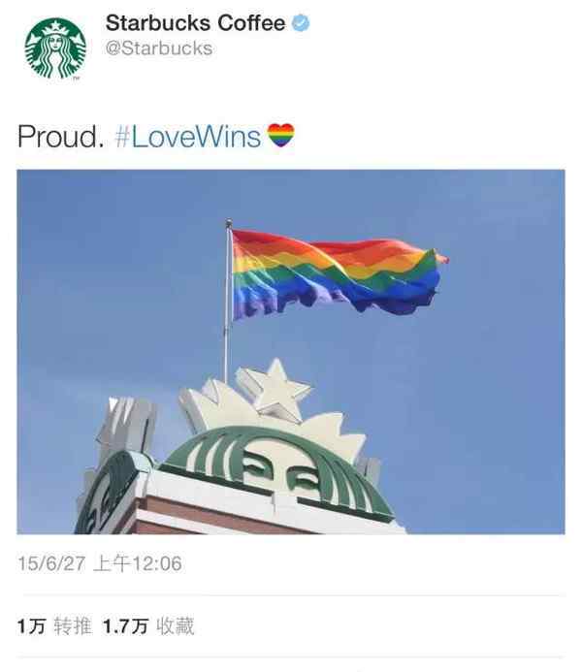Click the green siren face sculpture

(278, 473)
